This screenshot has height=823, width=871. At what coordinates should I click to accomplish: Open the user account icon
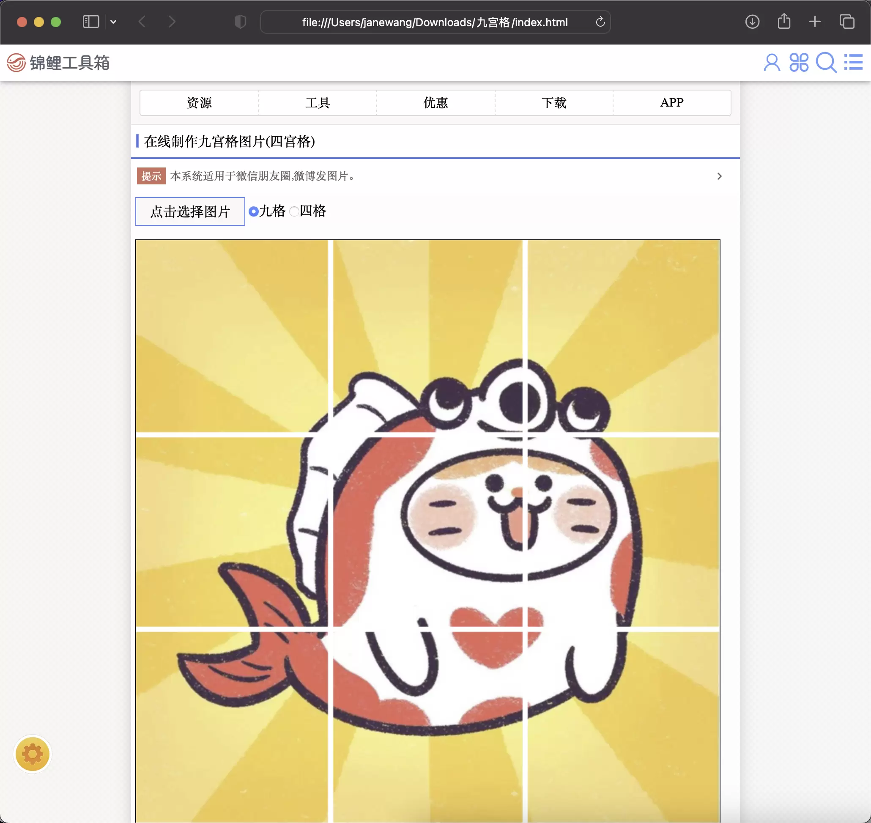772,62
